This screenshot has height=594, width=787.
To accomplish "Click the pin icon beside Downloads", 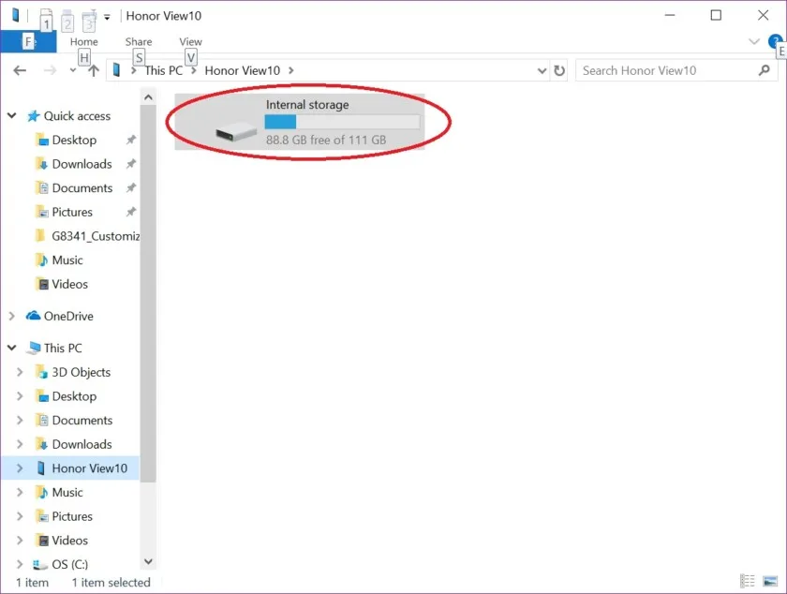I will click(x=131, y=164).
